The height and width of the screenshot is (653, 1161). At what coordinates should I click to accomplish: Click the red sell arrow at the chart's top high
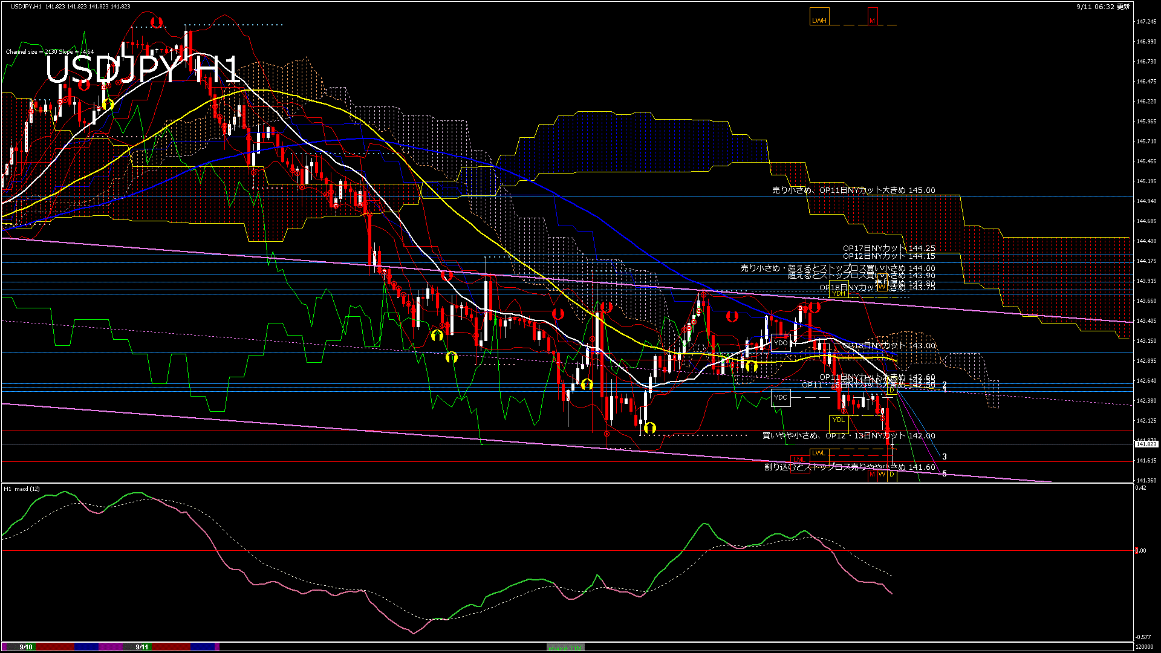(x=157, y=23)
